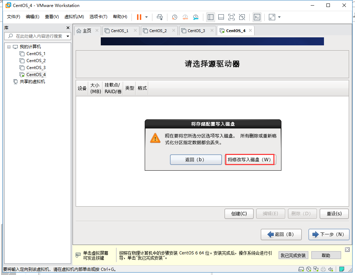Click the 大小 (MB) column header
Screen dimensions: 355x275
[x=96, y=88]
